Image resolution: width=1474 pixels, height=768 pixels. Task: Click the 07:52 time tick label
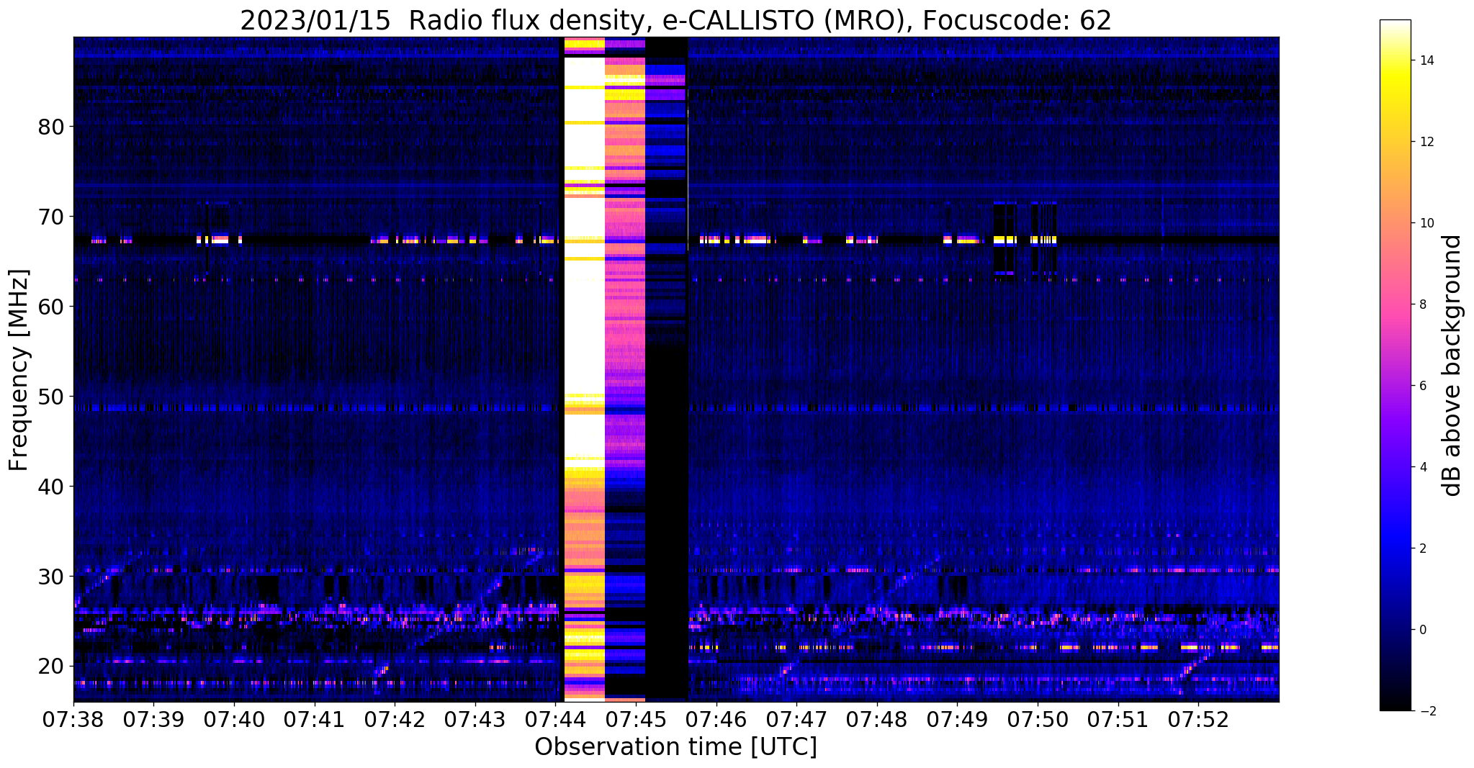pyautogui.click(x=1198, y=719)
